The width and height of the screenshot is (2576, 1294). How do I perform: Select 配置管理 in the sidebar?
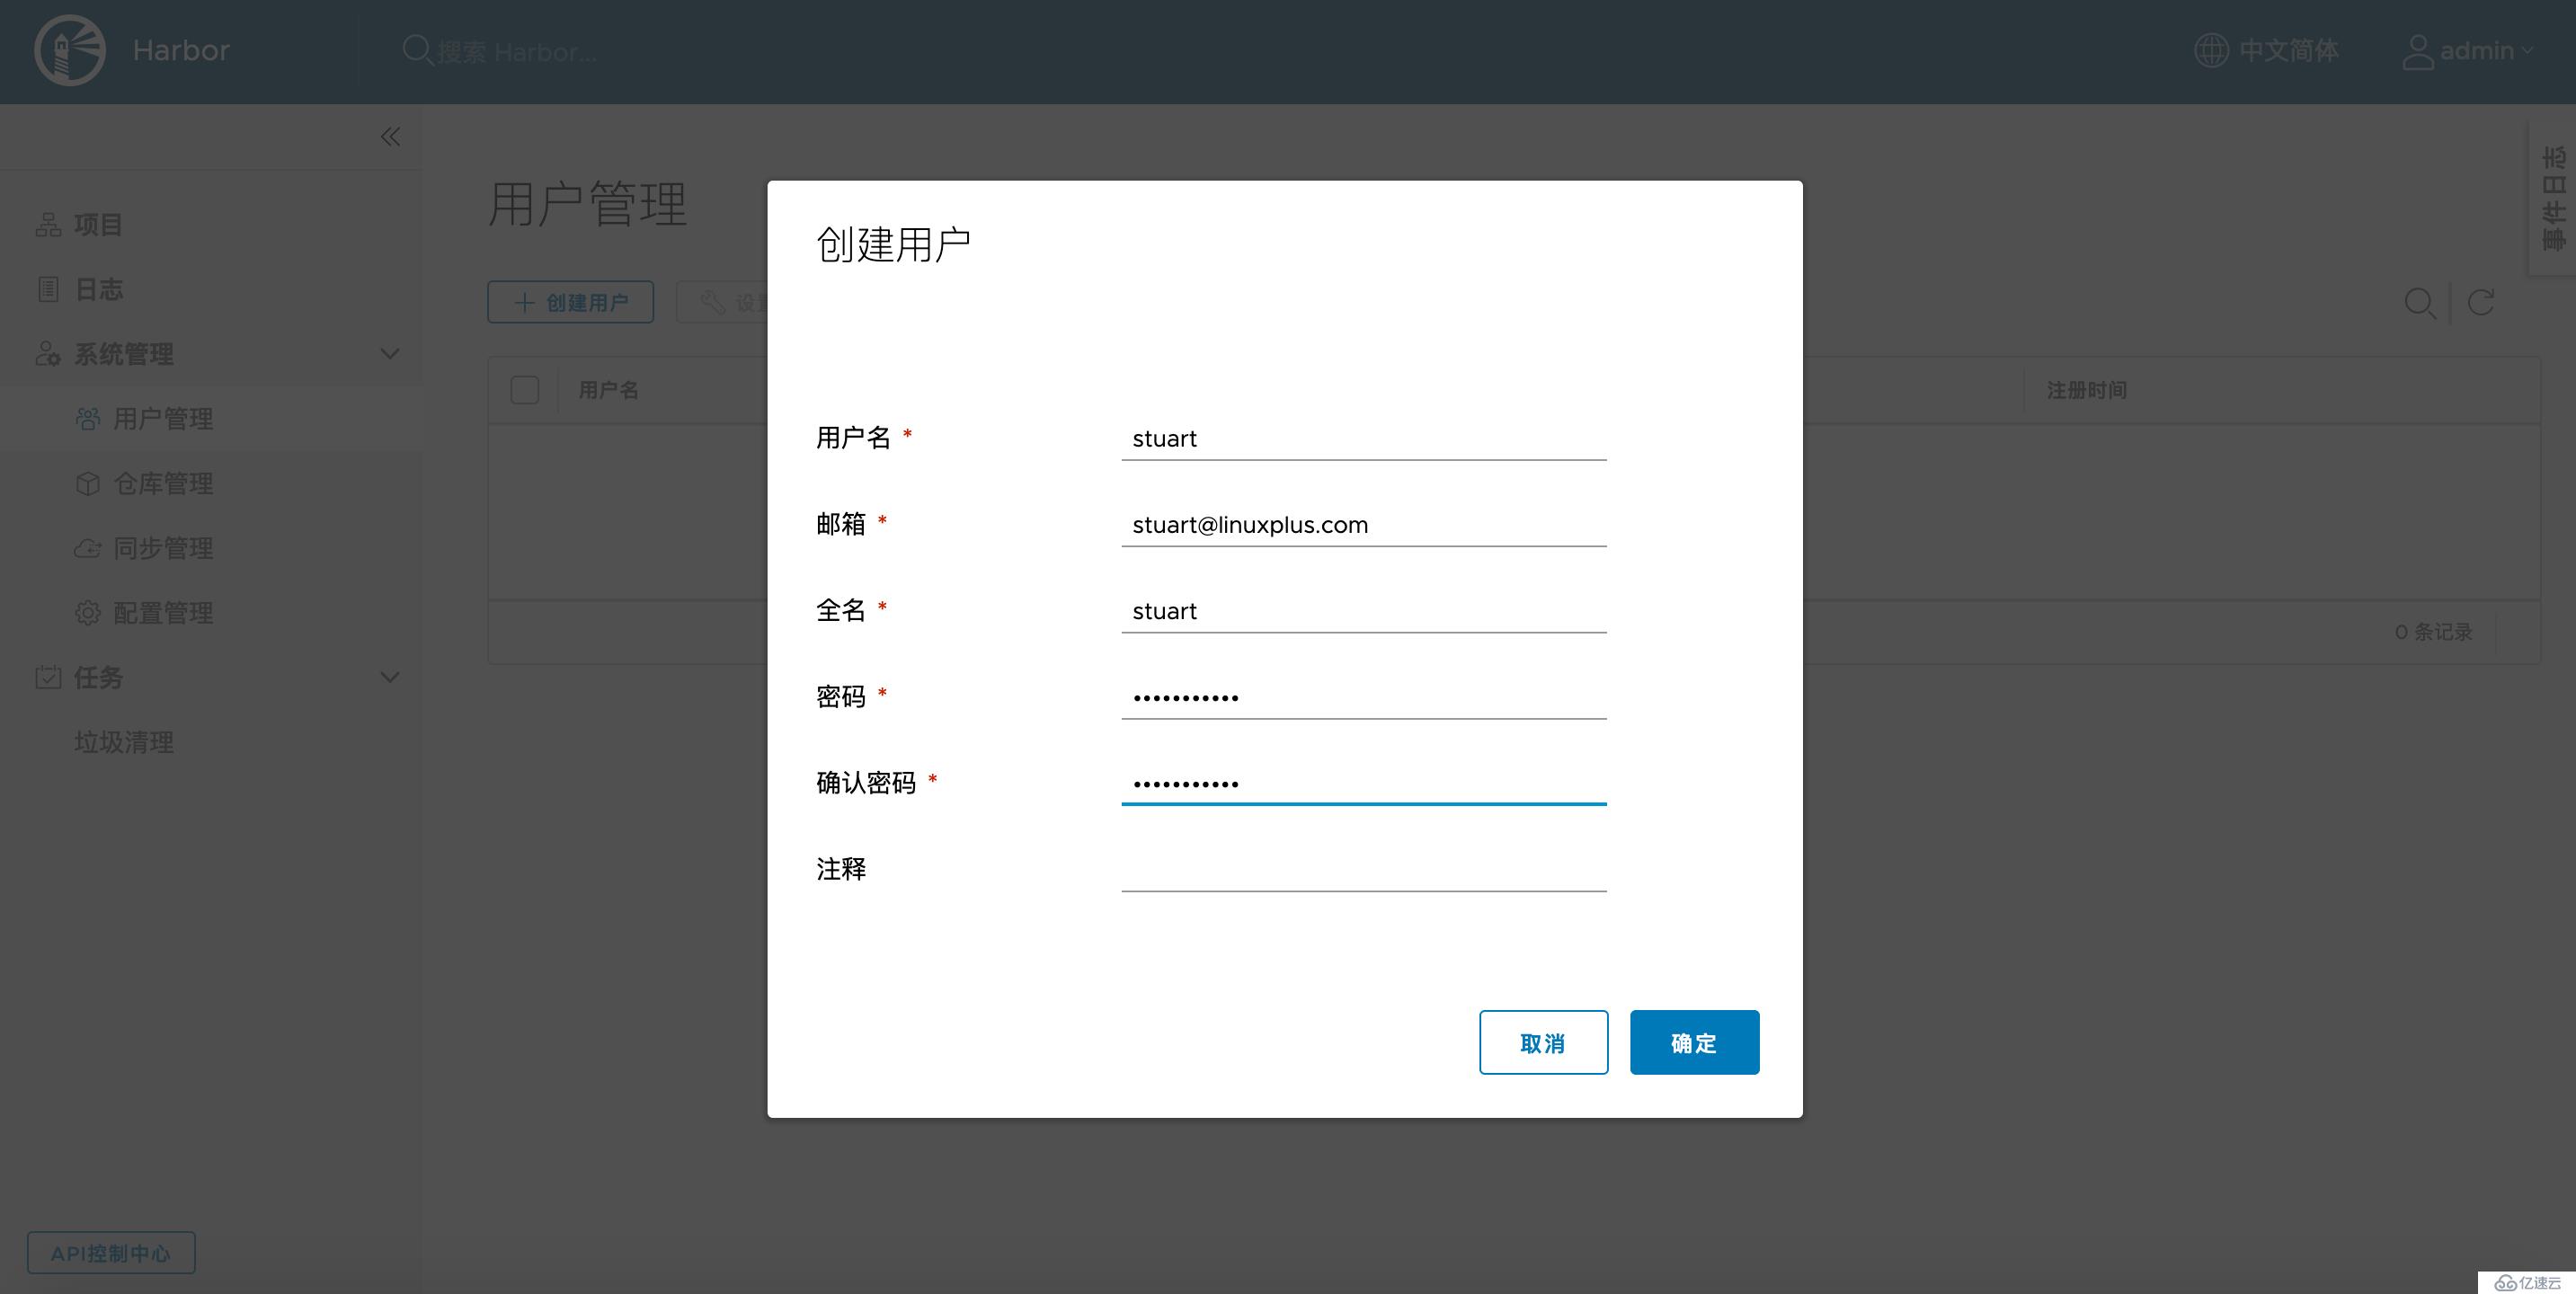163,613
